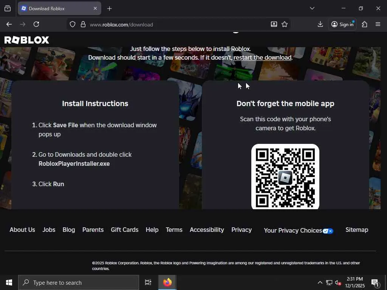
Task: Open Sitemap footer link
Action: (357, 230)
